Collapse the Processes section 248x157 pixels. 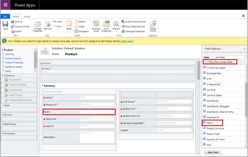coord(2,134)
